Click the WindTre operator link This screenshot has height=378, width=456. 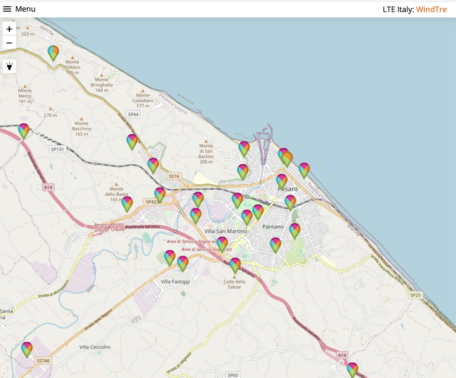[431, 9]
